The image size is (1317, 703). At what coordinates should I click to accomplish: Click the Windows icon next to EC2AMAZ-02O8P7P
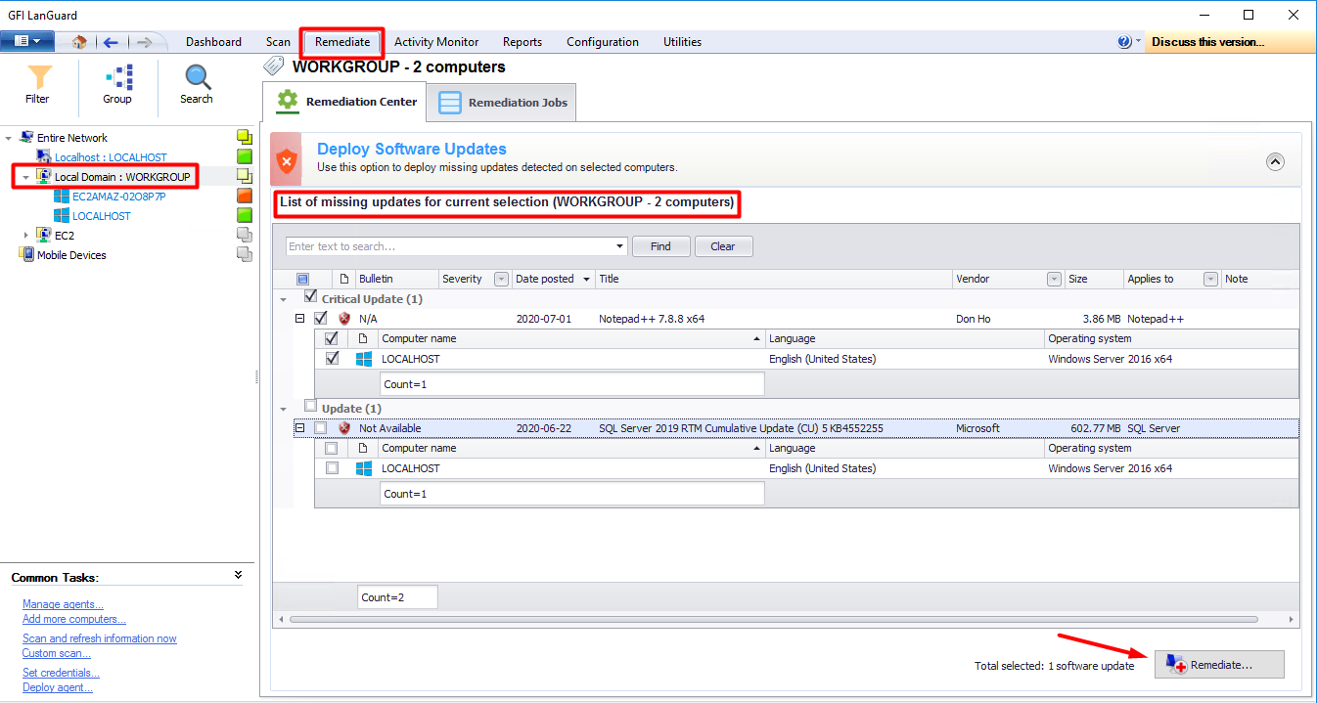[62, 196]
